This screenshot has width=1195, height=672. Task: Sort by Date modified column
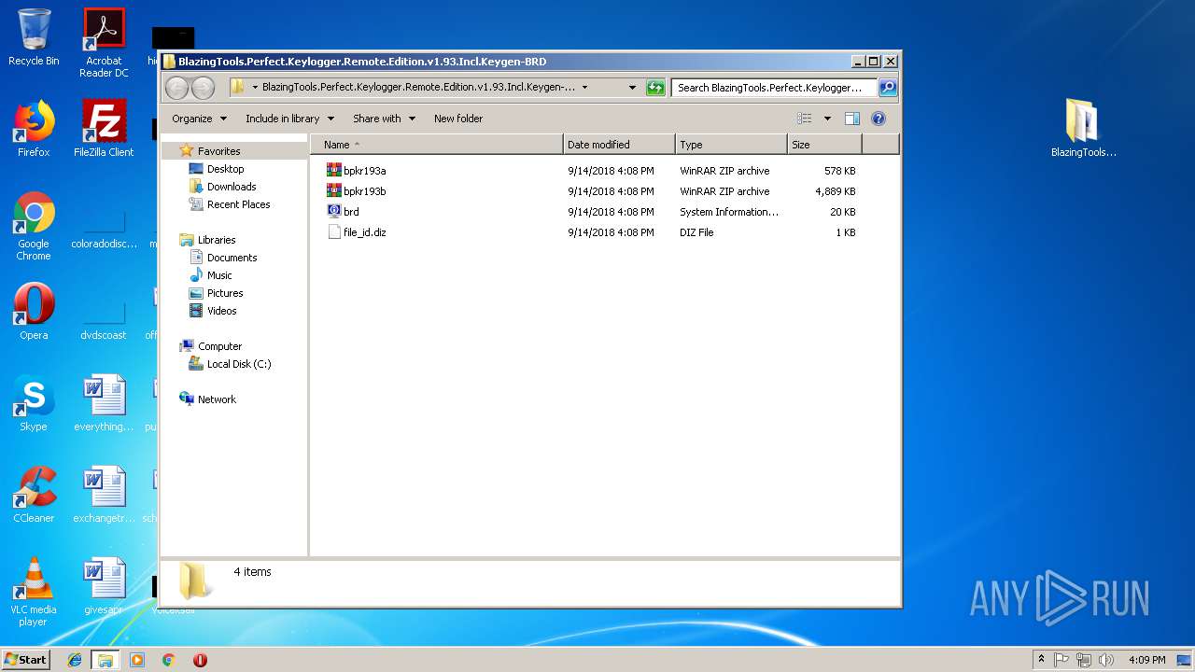619,145
